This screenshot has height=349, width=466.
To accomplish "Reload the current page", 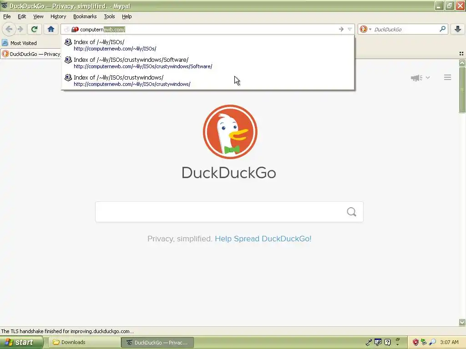I will tap(34, 29).
